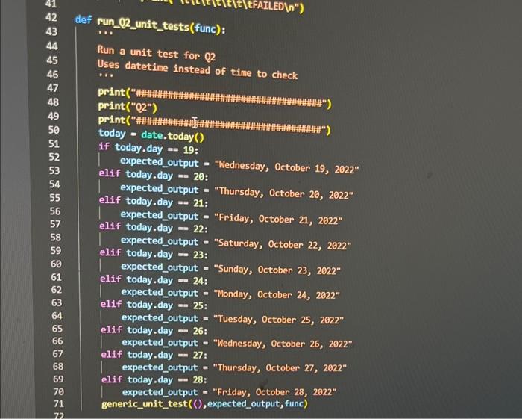Click line number 47 in the gutter

pyautogui.click(x=53, y=88)
